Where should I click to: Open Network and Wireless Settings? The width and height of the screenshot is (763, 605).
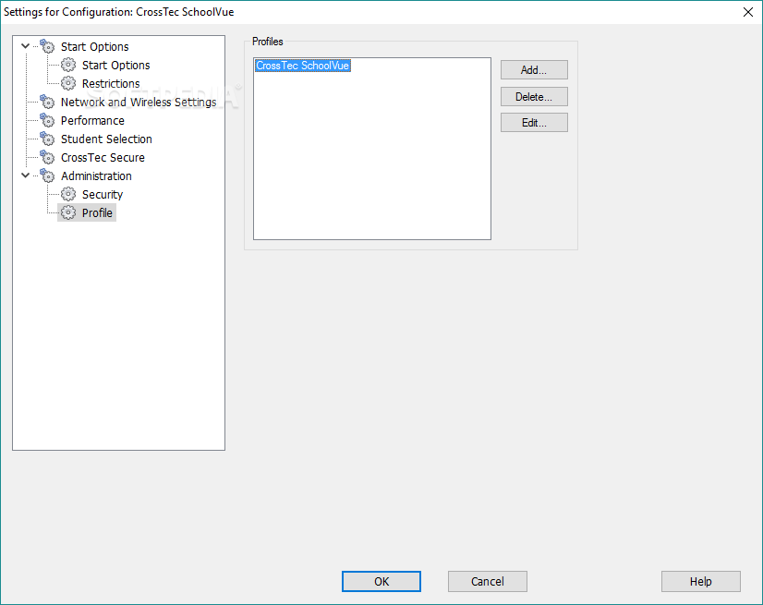[139, 103]
